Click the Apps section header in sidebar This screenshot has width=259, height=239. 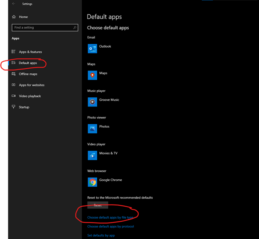point(15,38)
